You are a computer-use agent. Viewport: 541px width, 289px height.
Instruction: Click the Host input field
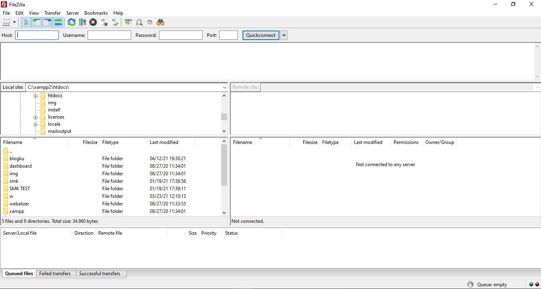(37, 35)
